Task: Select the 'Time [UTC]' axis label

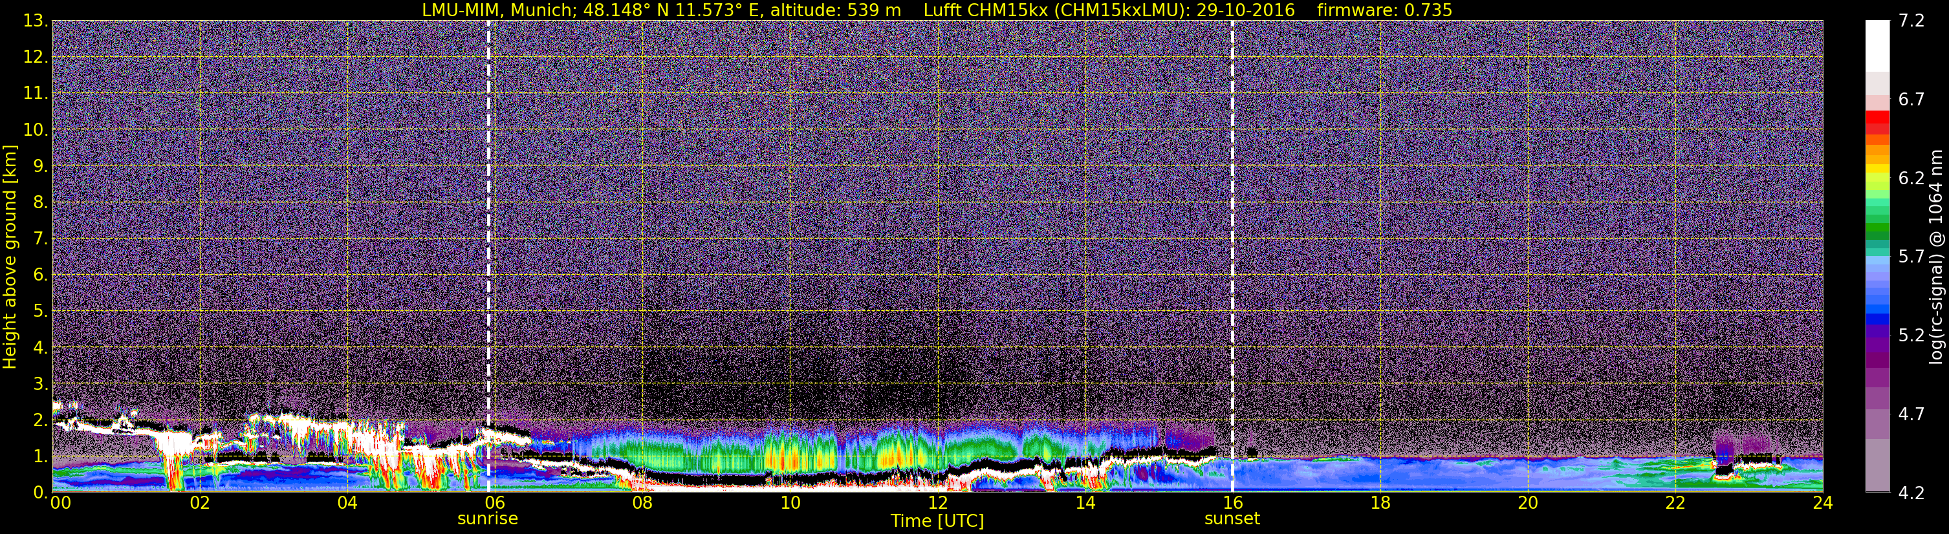Action: [937, 521]
